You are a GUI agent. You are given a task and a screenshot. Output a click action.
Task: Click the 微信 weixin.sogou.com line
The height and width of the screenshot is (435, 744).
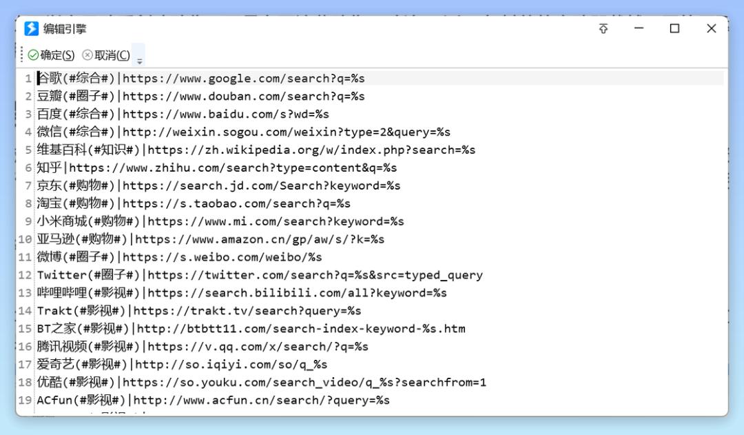(x=244, y=132)
